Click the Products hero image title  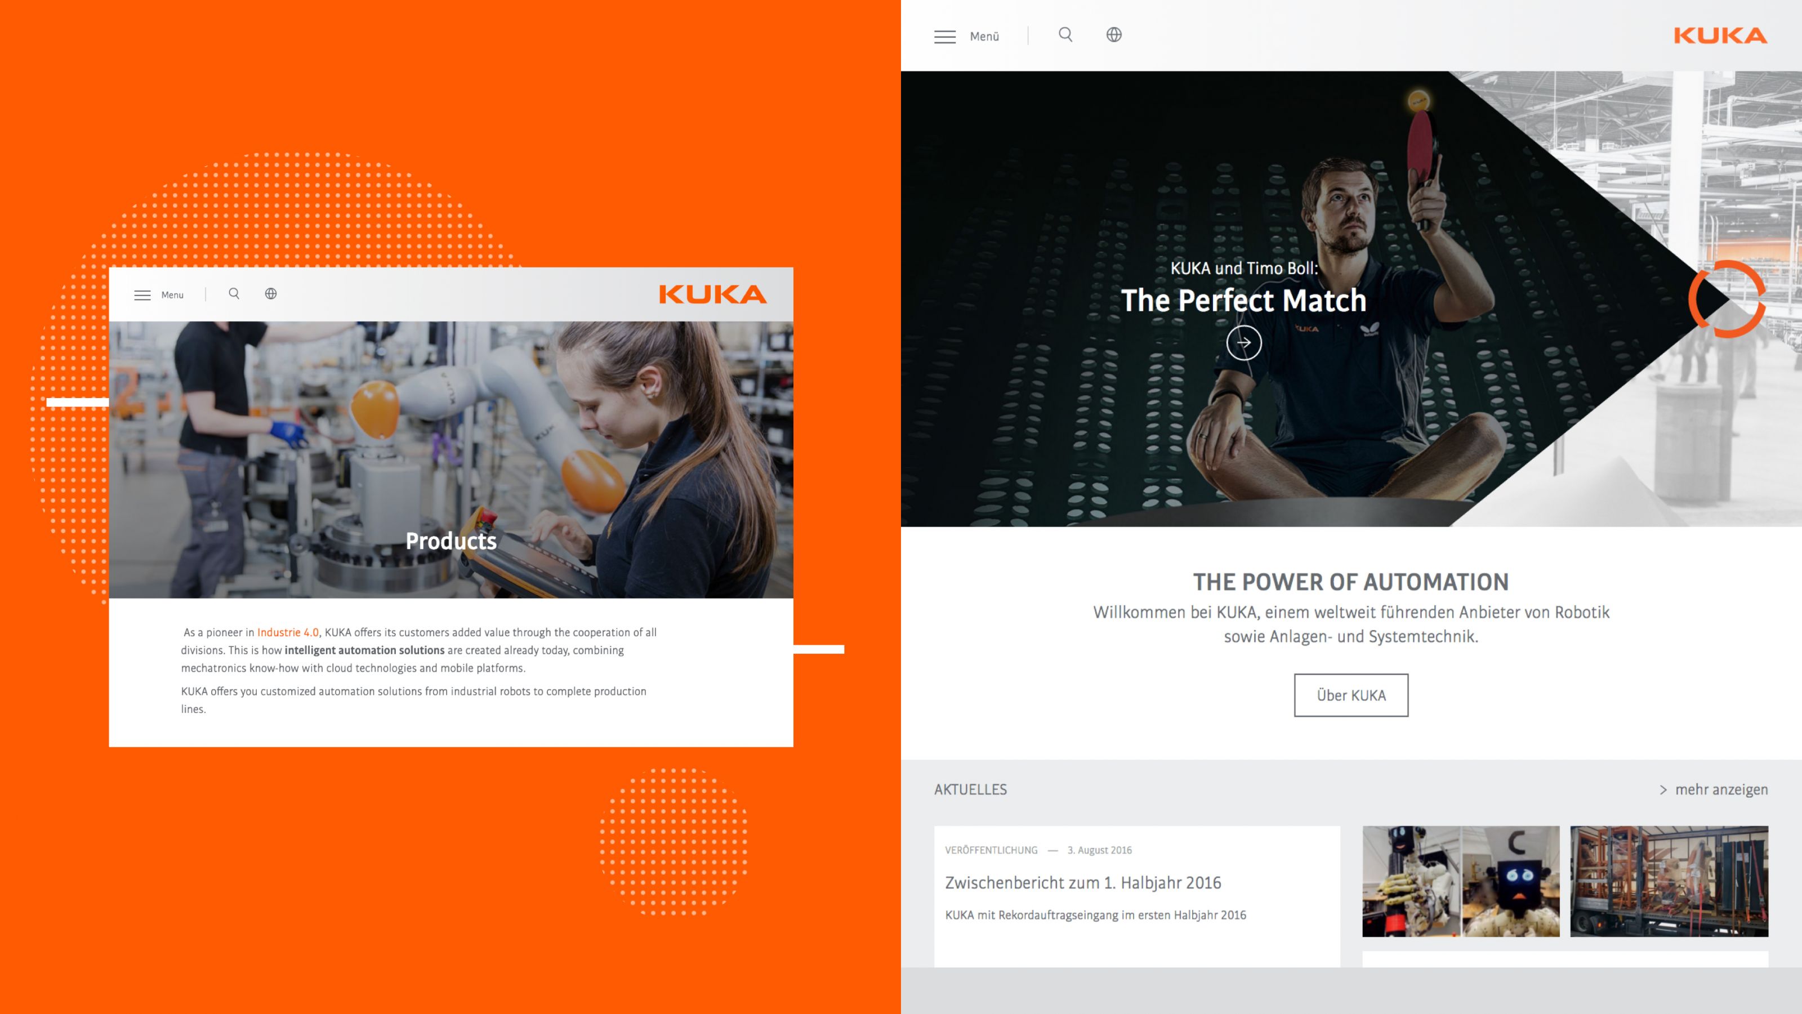[451, 541]
